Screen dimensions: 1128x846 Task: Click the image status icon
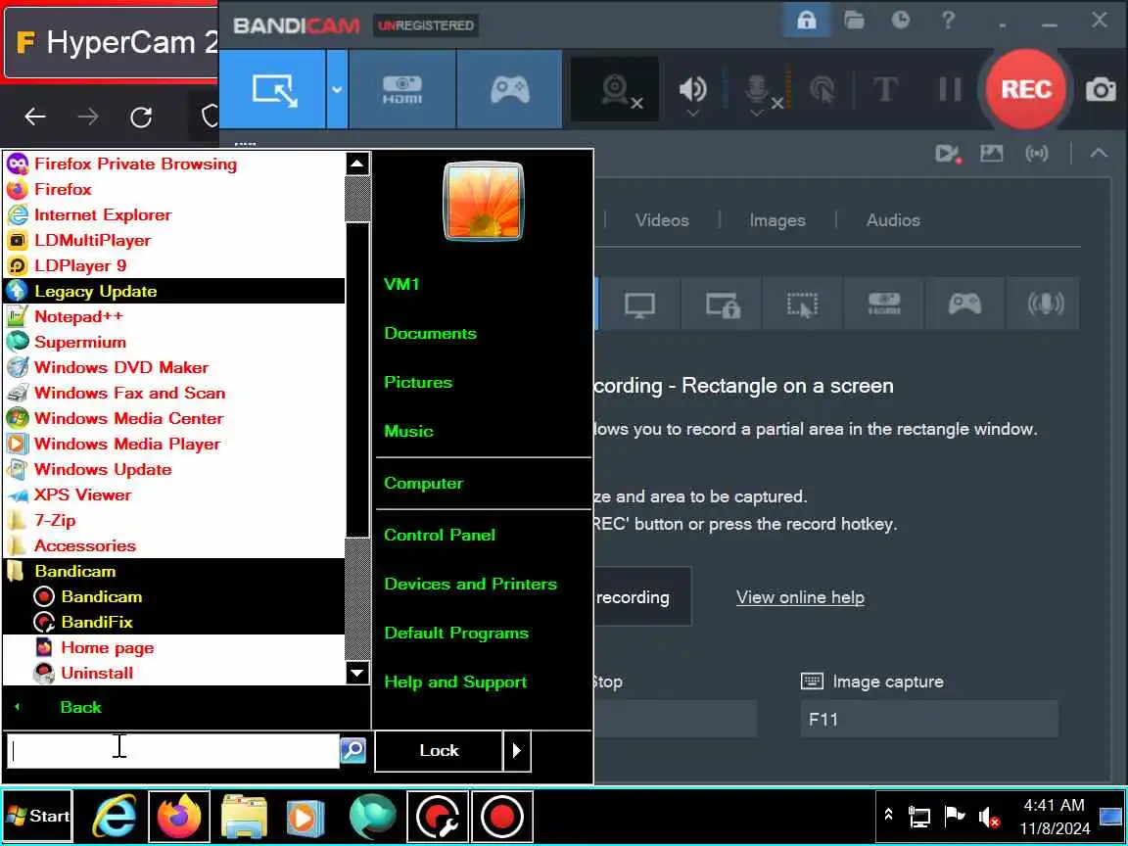[x=991, y=153]
